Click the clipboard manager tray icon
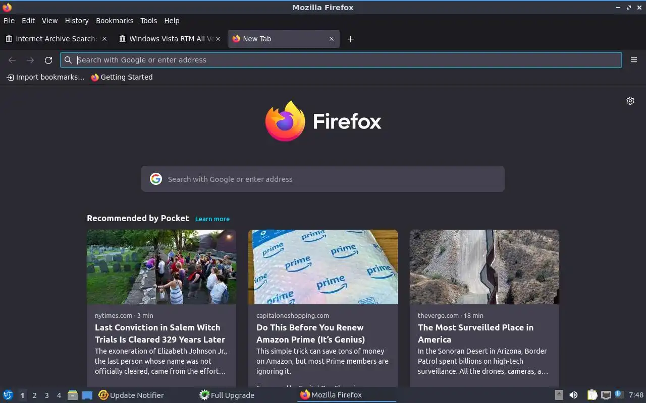 (592, 395)
